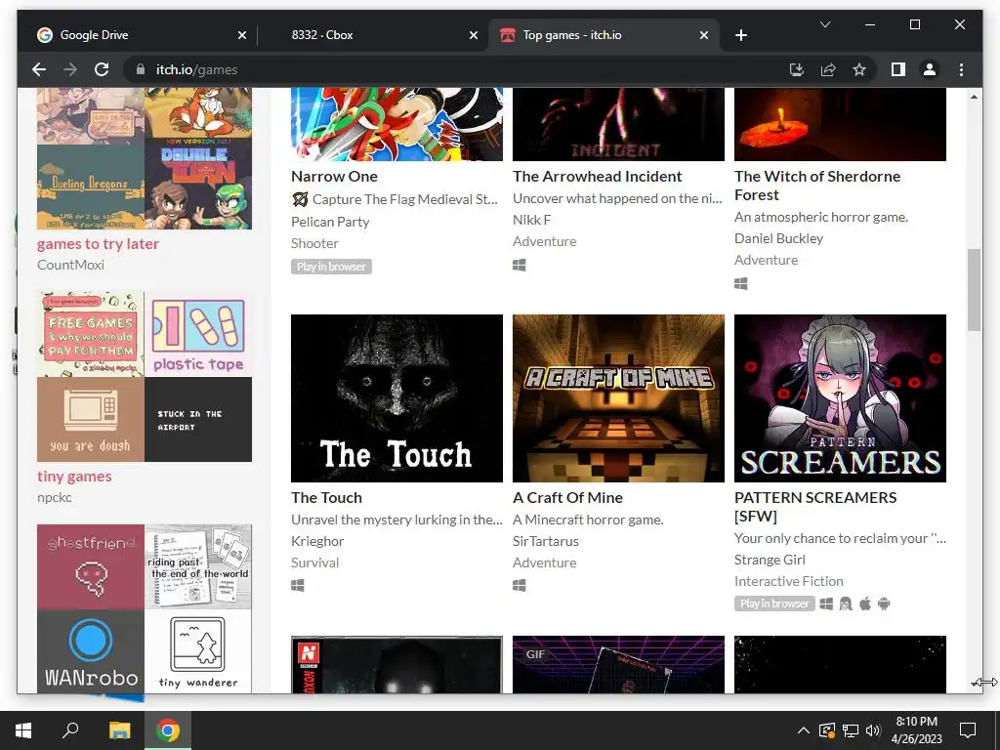Click the share page icon
This screenshot has width=1000, height=750.
(x=828, y=69)
